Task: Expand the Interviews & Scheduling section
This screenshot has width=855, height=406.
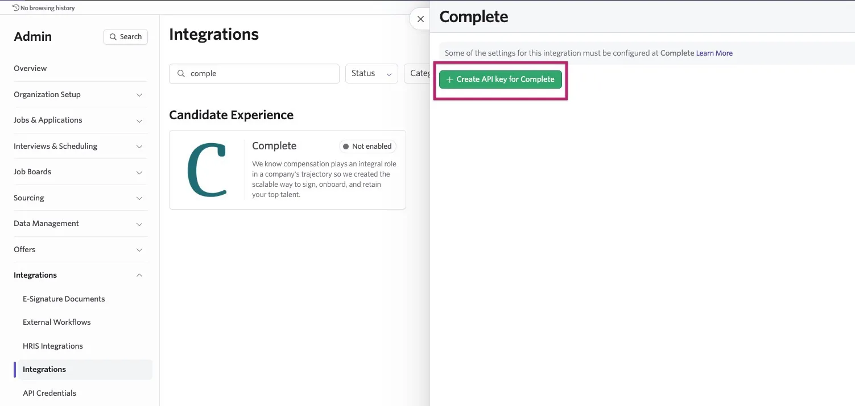Action: click(x=80, y=146)
